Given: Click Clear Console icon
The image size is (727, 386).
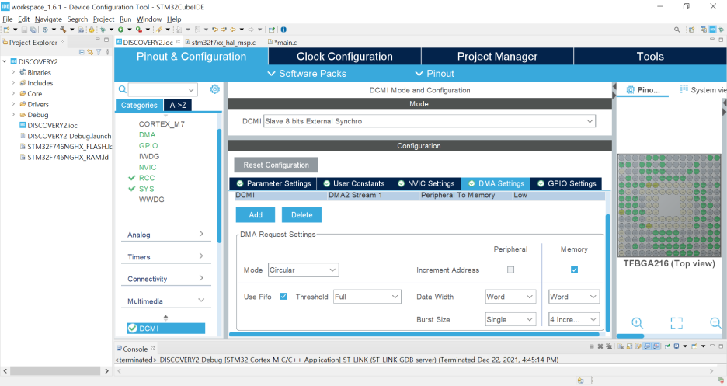Looking at the screenshot, I should pyautogui.click(x=621, y=346).
